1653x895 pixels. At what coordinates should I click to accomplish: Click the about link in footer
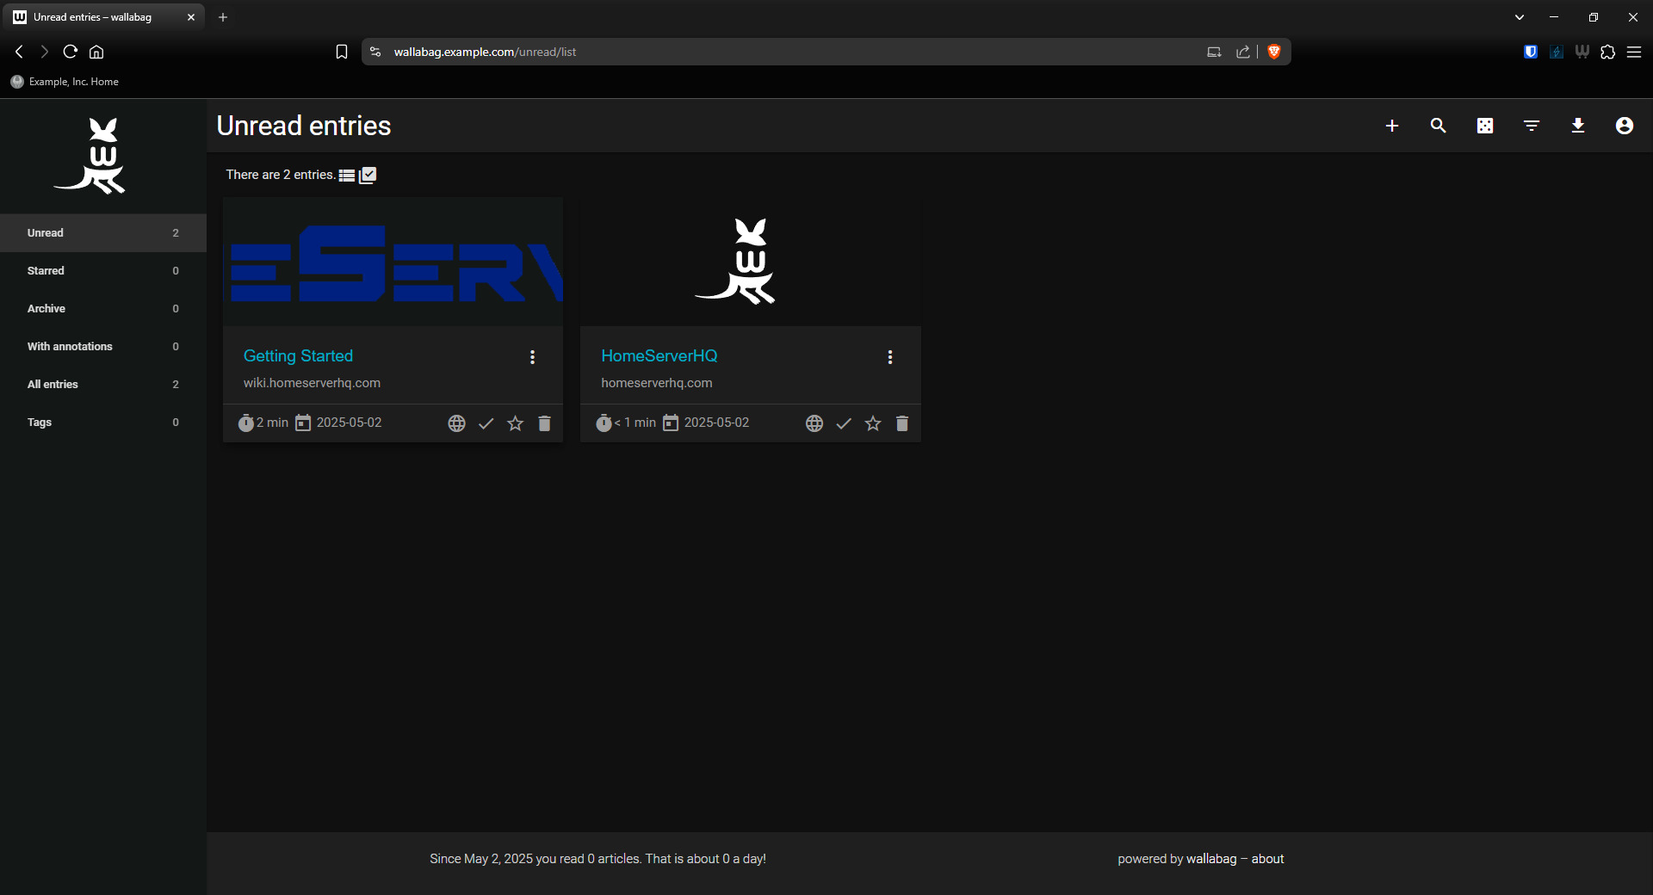pos(1267,859)
